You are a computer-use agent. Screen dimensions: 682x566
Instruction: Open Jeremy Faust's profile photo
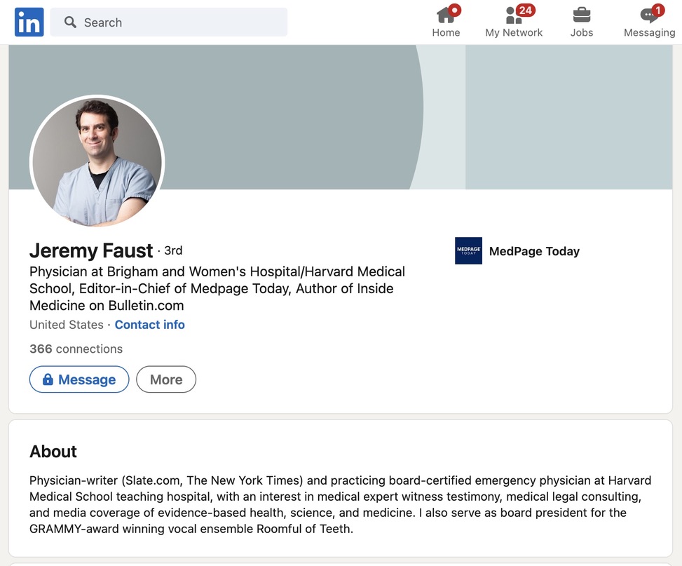(97, 162)
